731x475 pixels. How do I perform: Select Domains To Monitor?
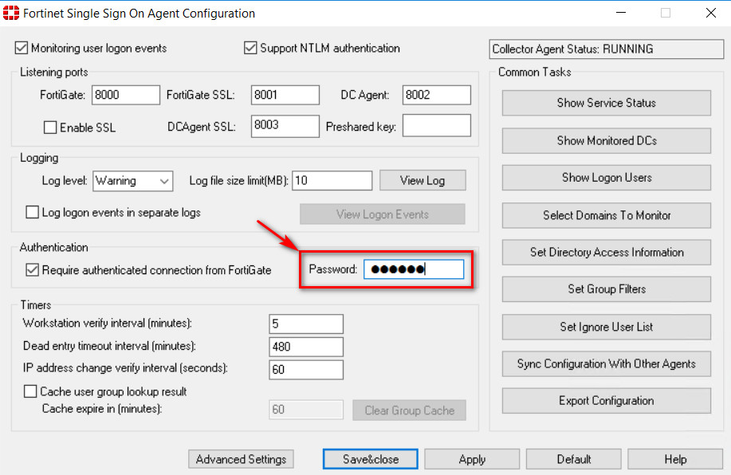click(606, 214)
